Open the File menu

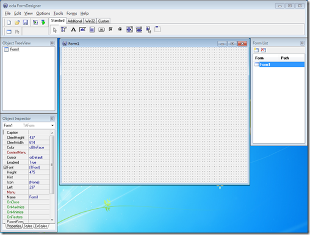point(7,13)
